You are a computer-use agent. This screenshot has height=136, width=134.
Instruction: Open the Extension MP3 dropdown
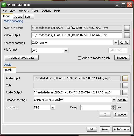(x=53, y=107)
